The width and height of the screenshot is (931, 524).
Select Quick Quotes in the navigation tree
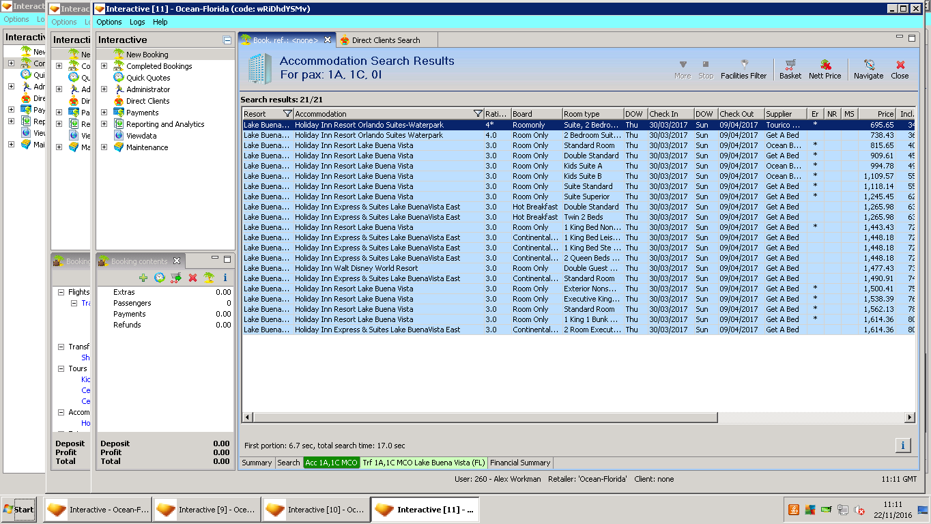pyautogui.click(x=148, y=78)
